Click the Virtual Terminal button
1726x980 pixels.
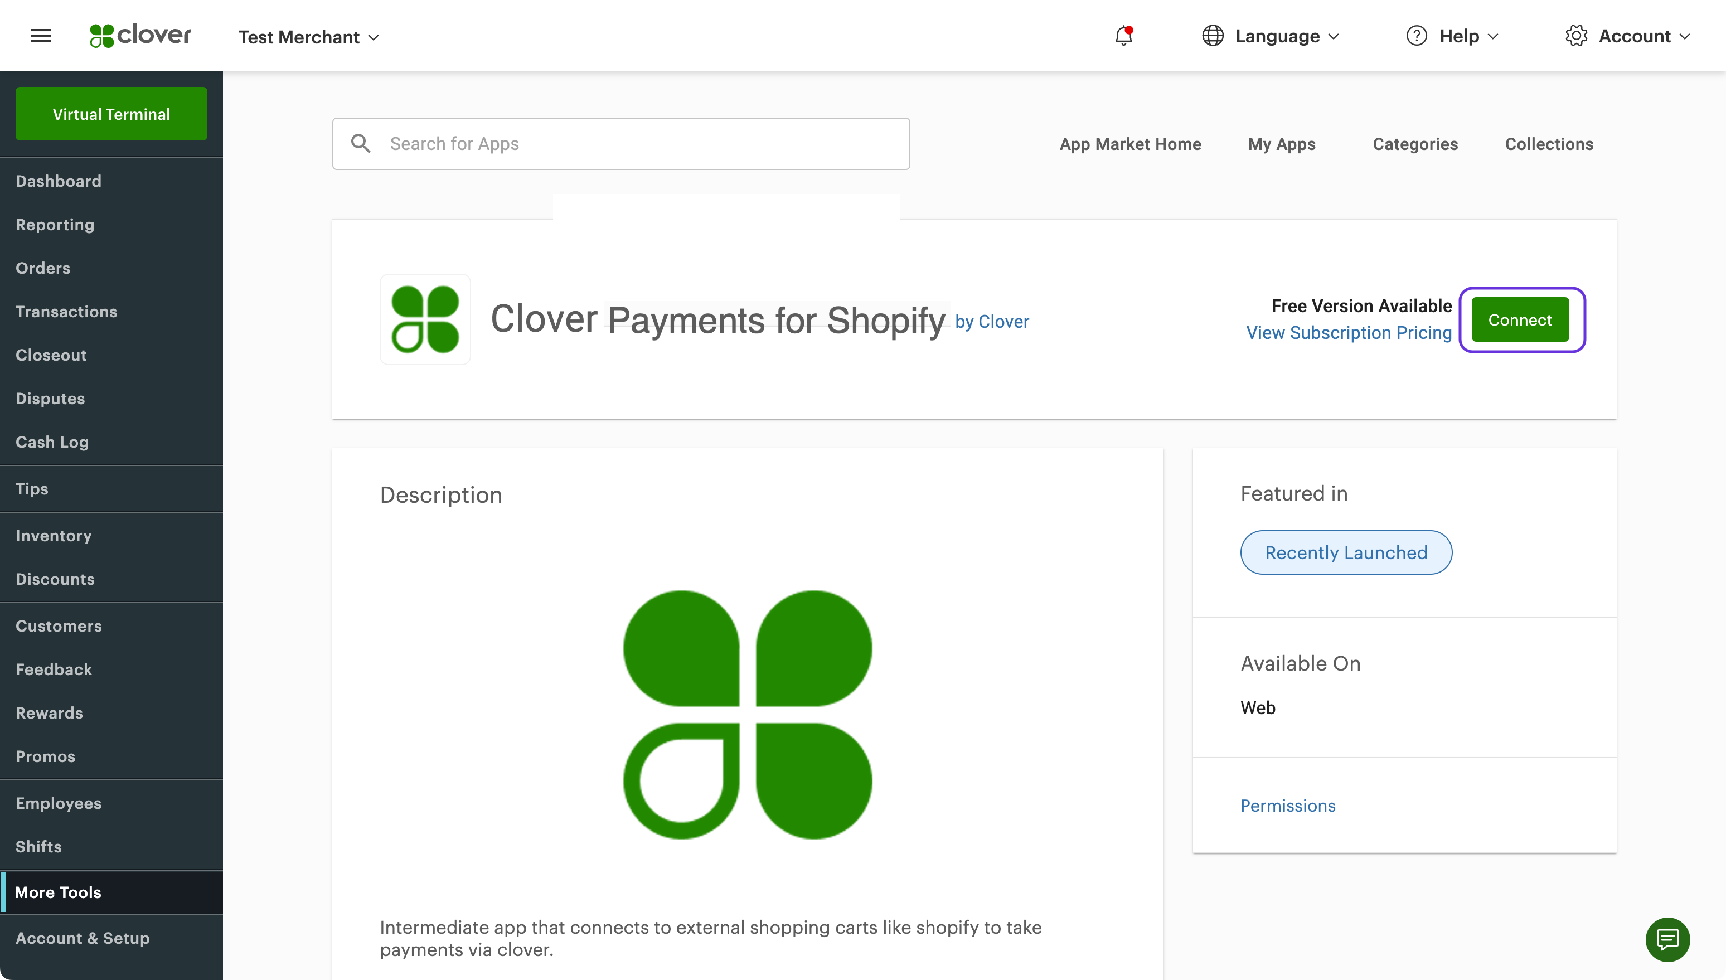111,114
